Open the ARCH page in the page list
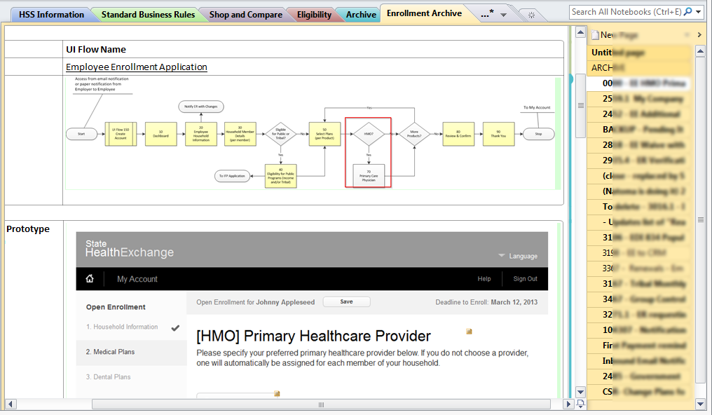Viewport: 712px width, 415px height. pyautogui.click(x=639, y=68)
